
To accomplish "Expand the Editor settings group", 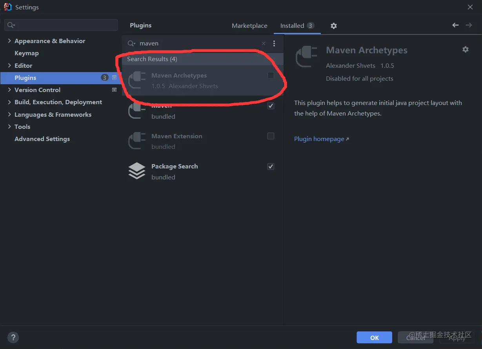I will pyautogui.click(x=9, y=65).
